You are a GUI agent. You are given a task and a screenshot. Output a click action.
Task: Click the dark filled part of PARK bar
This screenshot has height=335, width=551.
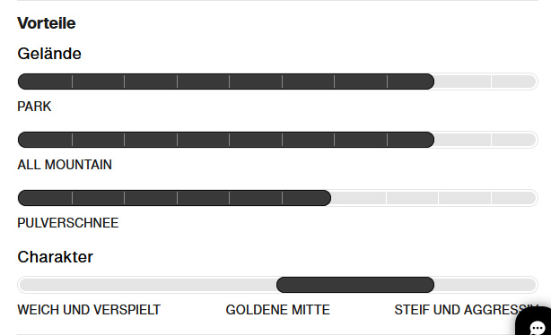226,82
